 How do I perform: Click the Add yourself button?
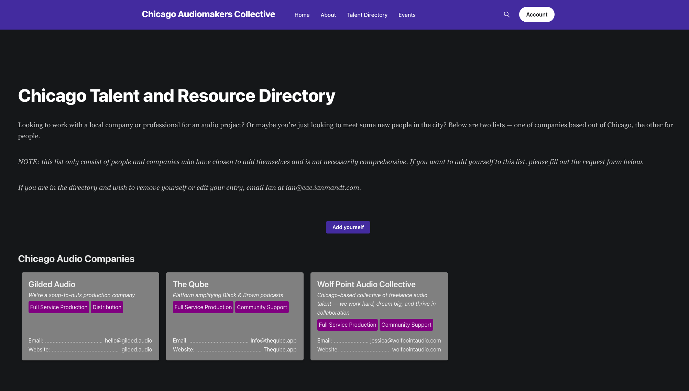tap(348, 227)
